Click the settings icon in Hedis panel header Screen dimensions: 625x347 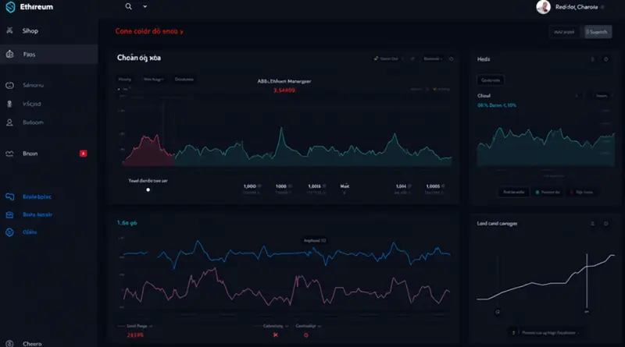[x=605, y=59]
